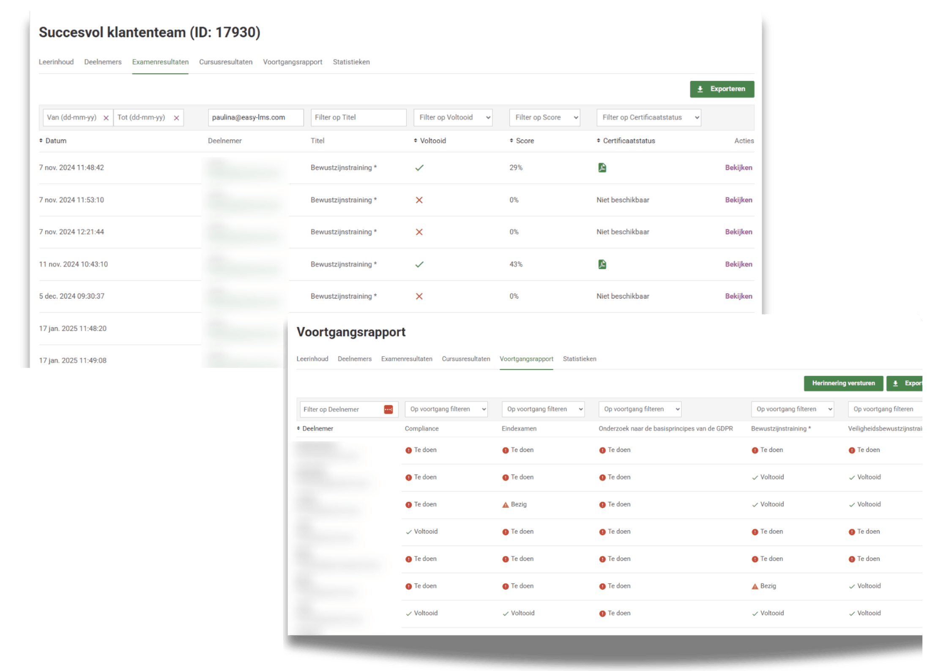
Task: Open the Statistieken tab in Voortgangsrapport panel
Action: pyautogui.click(x=579, y=359)
